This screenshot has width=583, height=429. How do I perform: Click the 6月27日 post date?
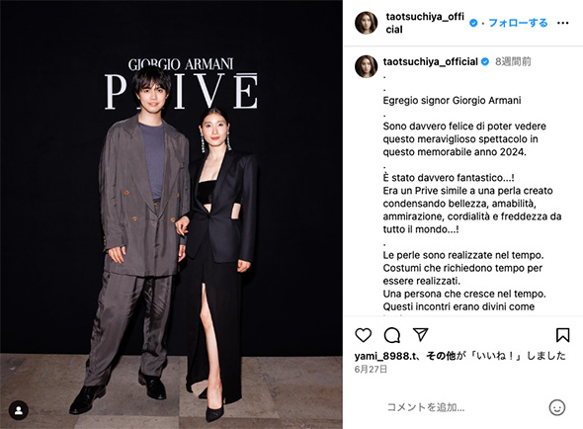pyautogui.click(x=371, y=369)
